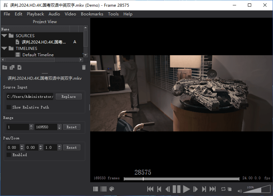Select the split layout view icon
Screen dimensions: 273x196
coord(96,189)
